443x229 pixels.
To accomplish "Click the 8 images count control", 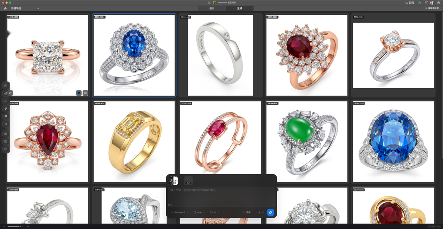I will point(260,212).
